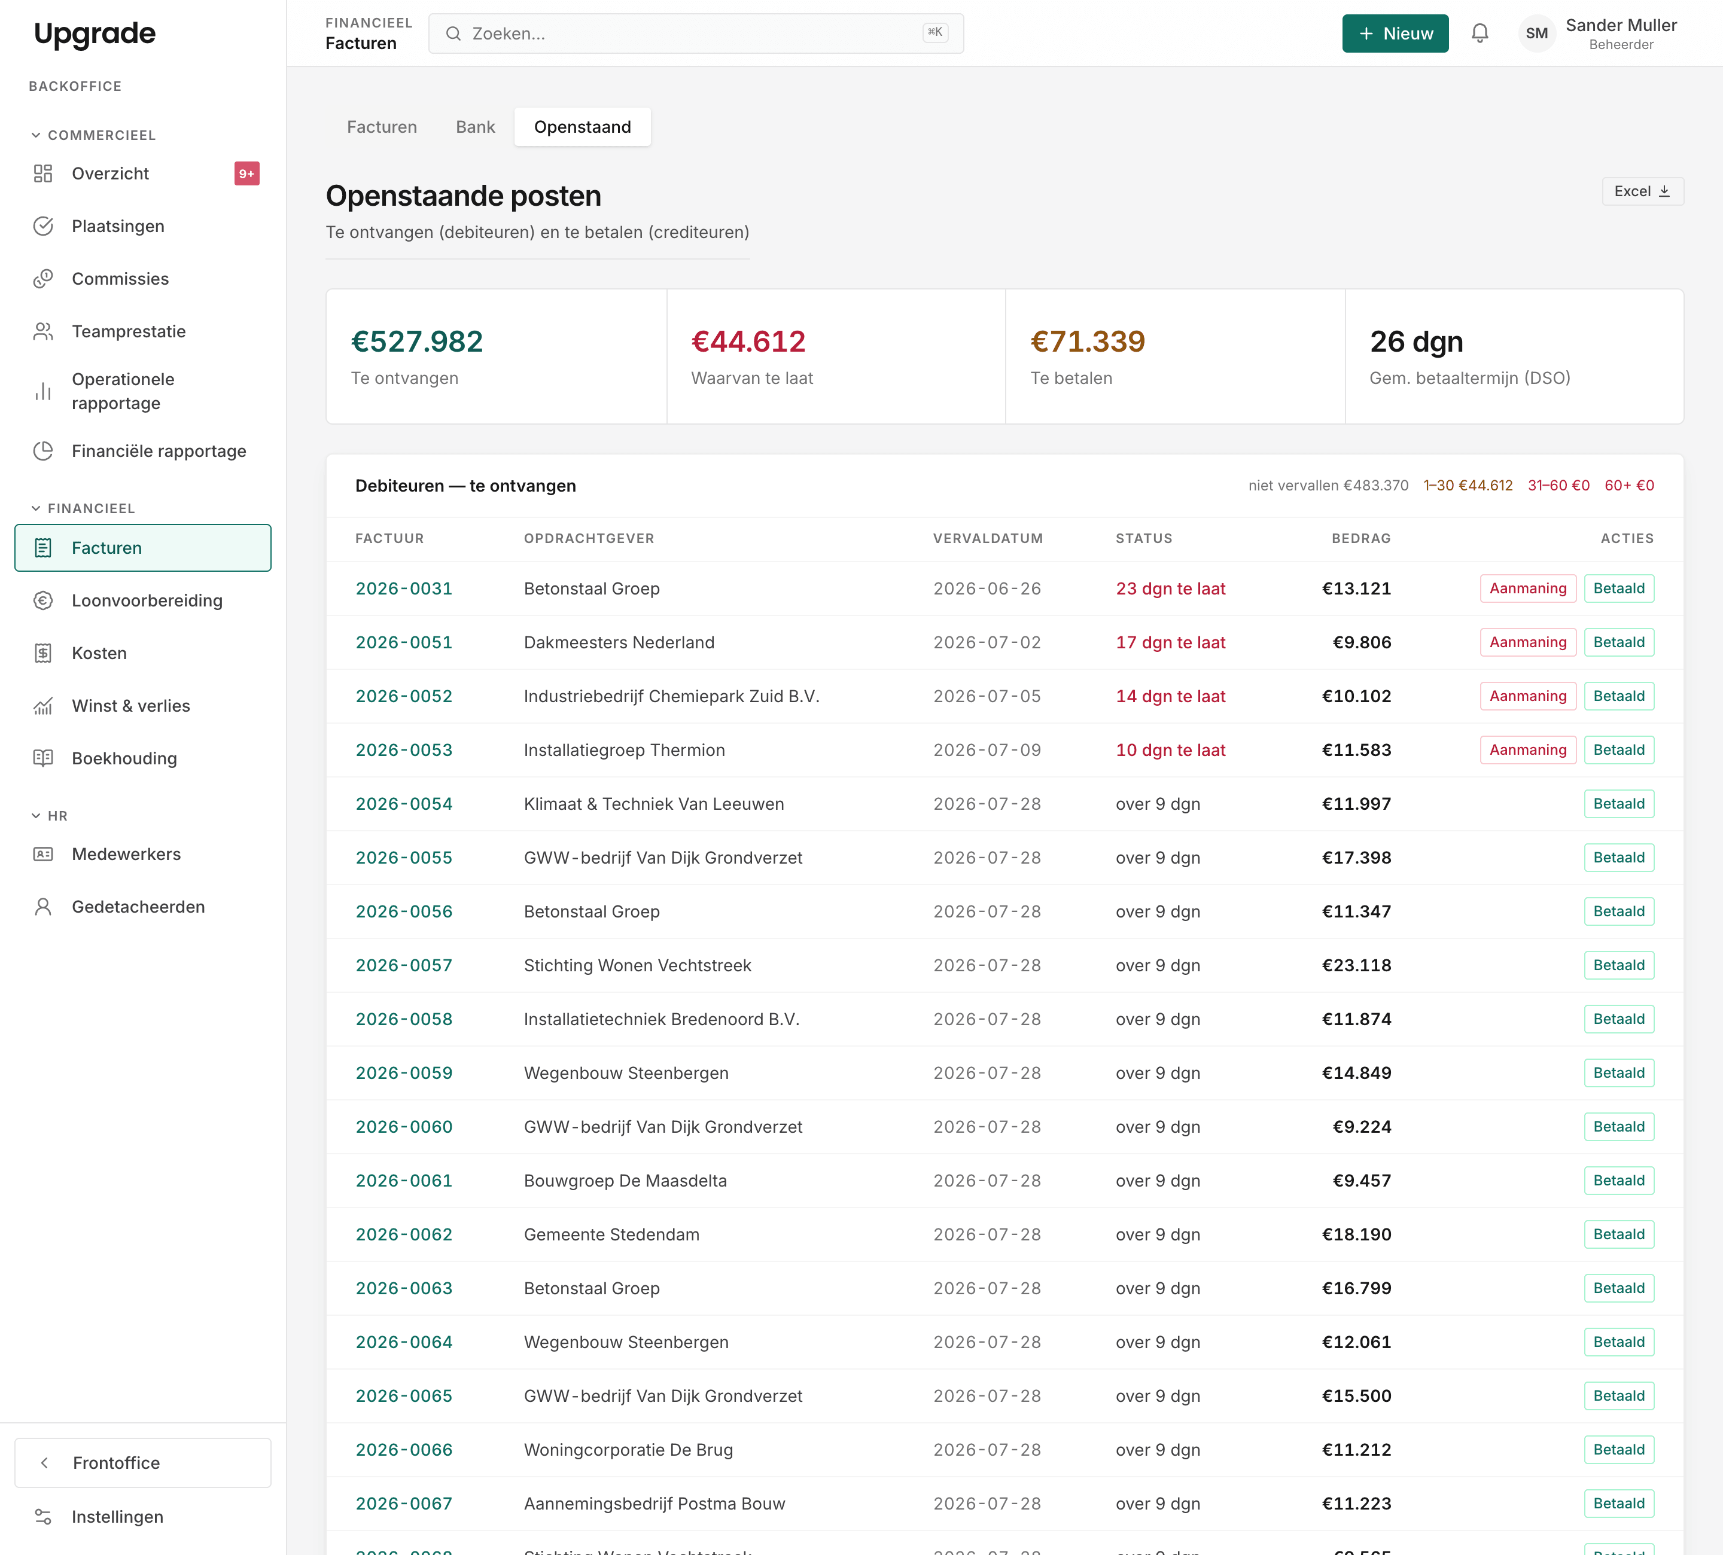Click Dakmeesters Nederland client name
Image resolution: width=1723 pixels, height=1555 pixels.
point(619,642)
